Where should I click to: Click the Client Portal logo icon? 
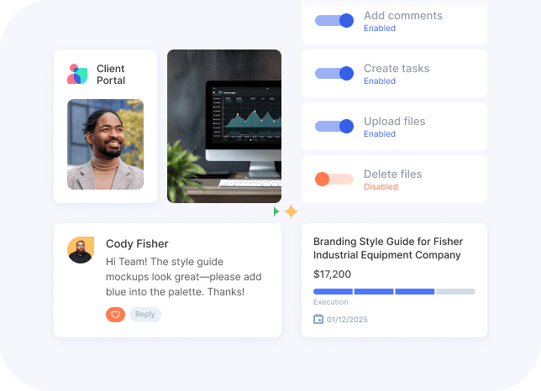click(77, 75)
